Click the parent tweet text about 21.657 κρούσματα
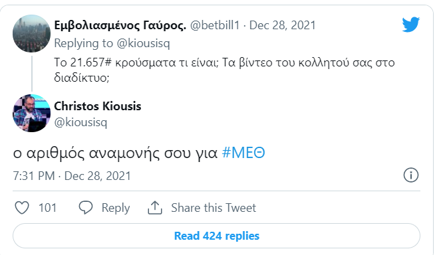Image resolution: width=443 pixels, height=255 pixels. [224, 70]
